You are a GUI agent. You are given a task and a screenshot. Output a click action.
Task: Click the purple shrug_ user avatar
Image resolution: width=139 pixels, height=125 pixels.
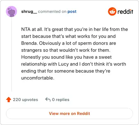point(11,11)
